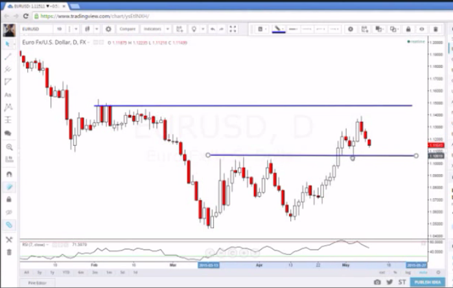
Task: Click the EURUSD symbol input field
Action: pyautogui.click(x=36, y=29)
